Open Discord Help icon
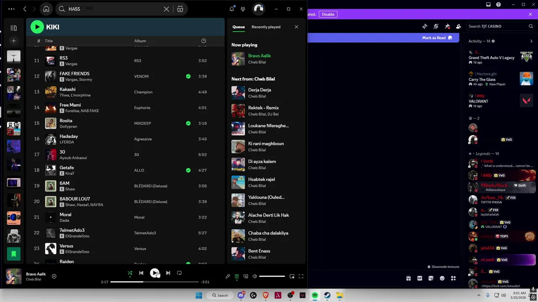 pos(498,5)
